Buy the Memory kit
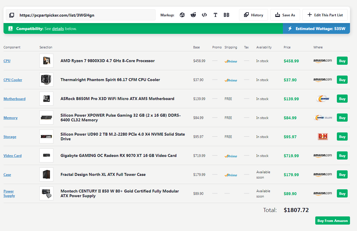Image resolution: width=357 pixels, height=231 pixels. pyautogui.click(x=342, y=118)
